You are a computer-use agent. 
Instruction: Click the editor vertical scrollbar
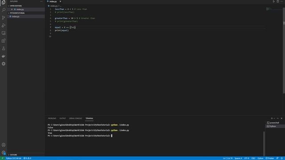click(284, 51)
